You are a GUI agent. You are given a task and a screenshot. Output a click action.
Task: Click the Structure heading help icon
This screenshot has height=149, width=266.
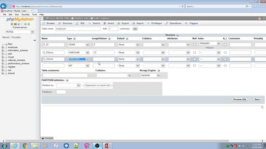177,35
